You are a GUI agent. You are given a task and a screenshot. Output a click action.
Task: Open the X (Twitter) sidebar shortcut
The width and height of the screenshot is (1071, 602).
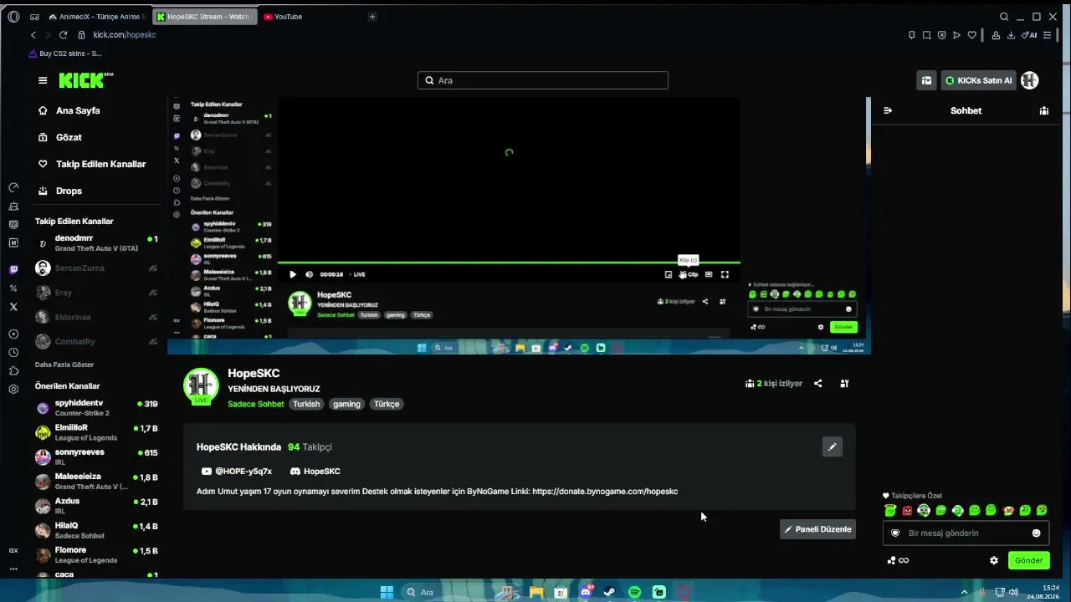tap(13, 307)
